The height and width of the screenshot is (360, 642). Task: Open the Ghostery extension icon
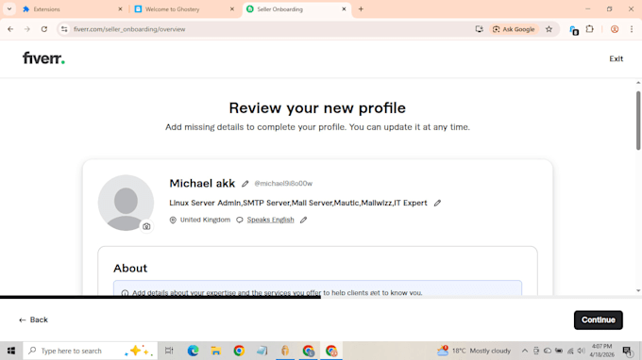click(x=574, y=29)
